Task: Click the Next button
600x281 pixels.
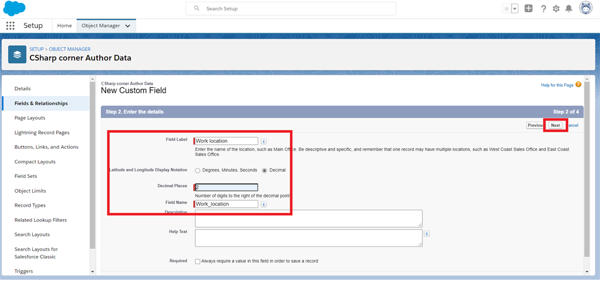Action: click(x=555, y=125)
